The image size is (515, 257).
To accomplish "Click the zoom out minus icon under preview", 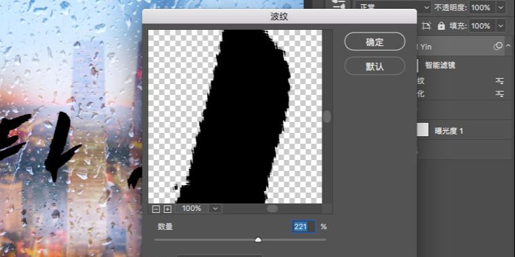I will click(156, 209).
